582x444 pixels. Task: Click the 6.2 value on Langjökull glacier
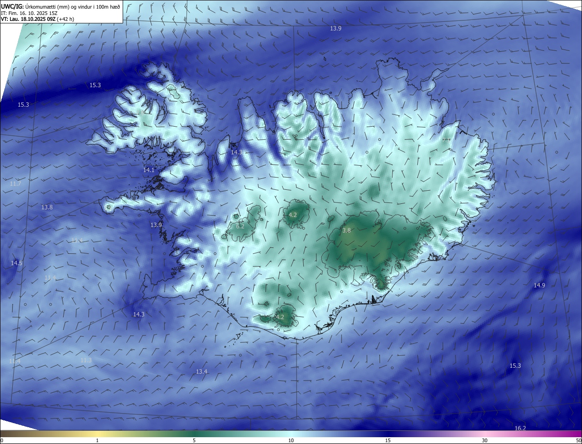click(x=240, y=226)
